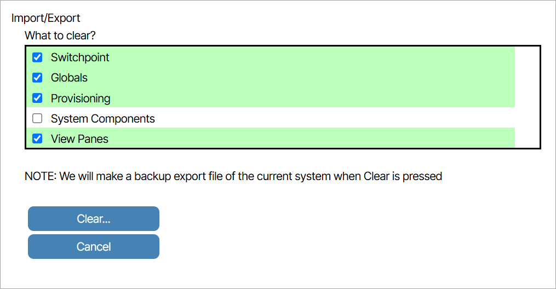Viewport: 556px width, 289px height.
Task: Select the View Panes label text
Action: point(79,139)
